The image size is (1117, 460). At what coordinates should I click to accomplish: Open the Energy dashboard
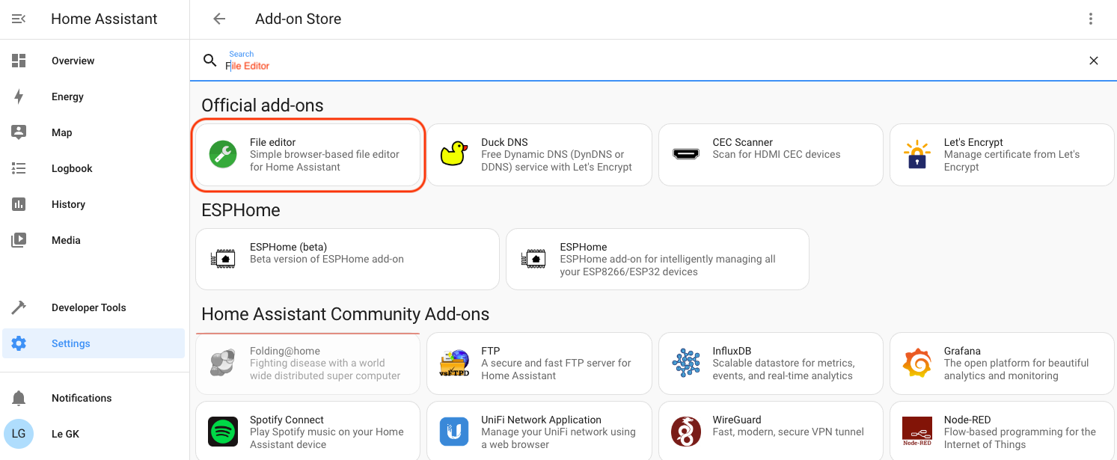tap(67, 96)
